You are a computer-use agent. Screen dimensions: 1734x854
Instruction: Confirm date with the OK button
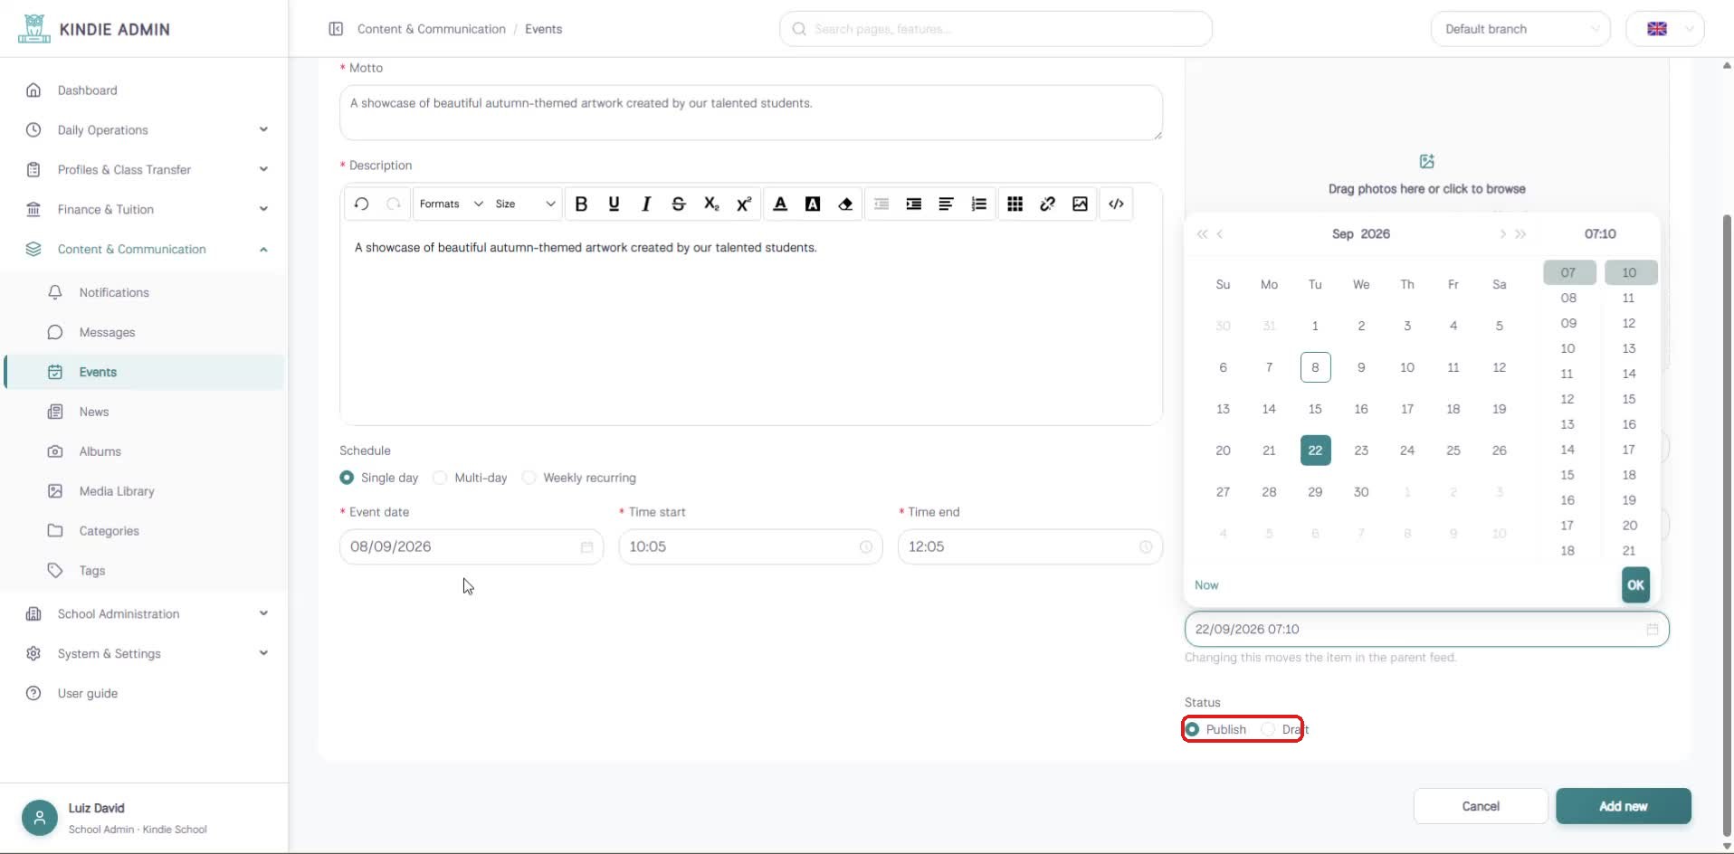pos(1635,585)
